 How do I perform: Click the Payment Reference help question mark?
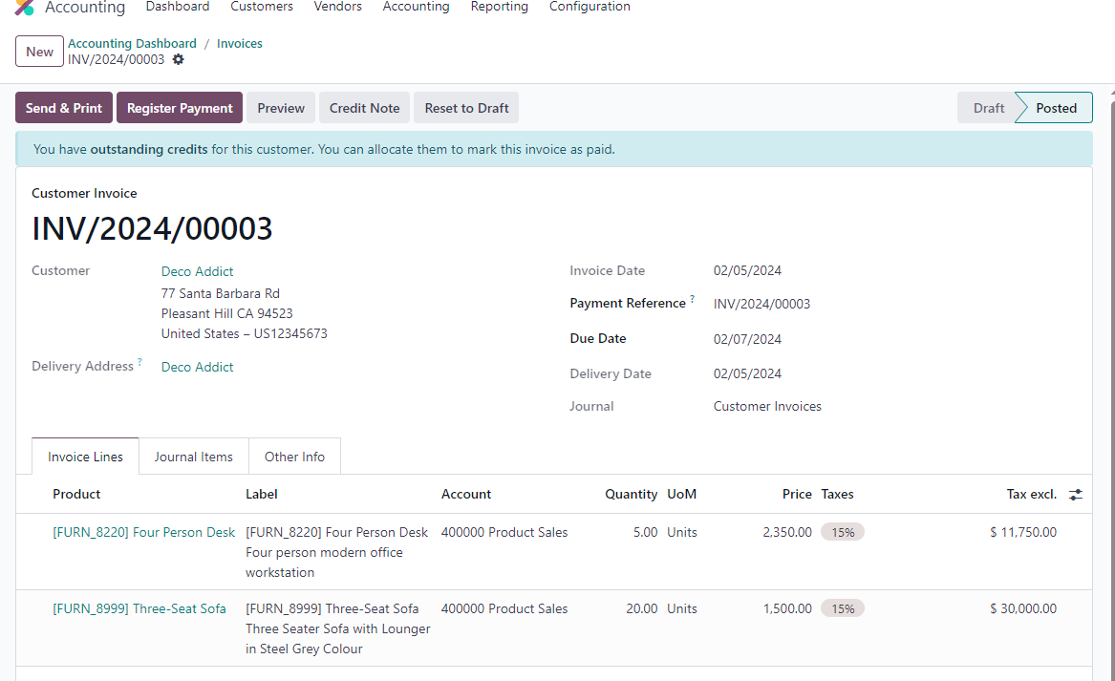(692, 299)
